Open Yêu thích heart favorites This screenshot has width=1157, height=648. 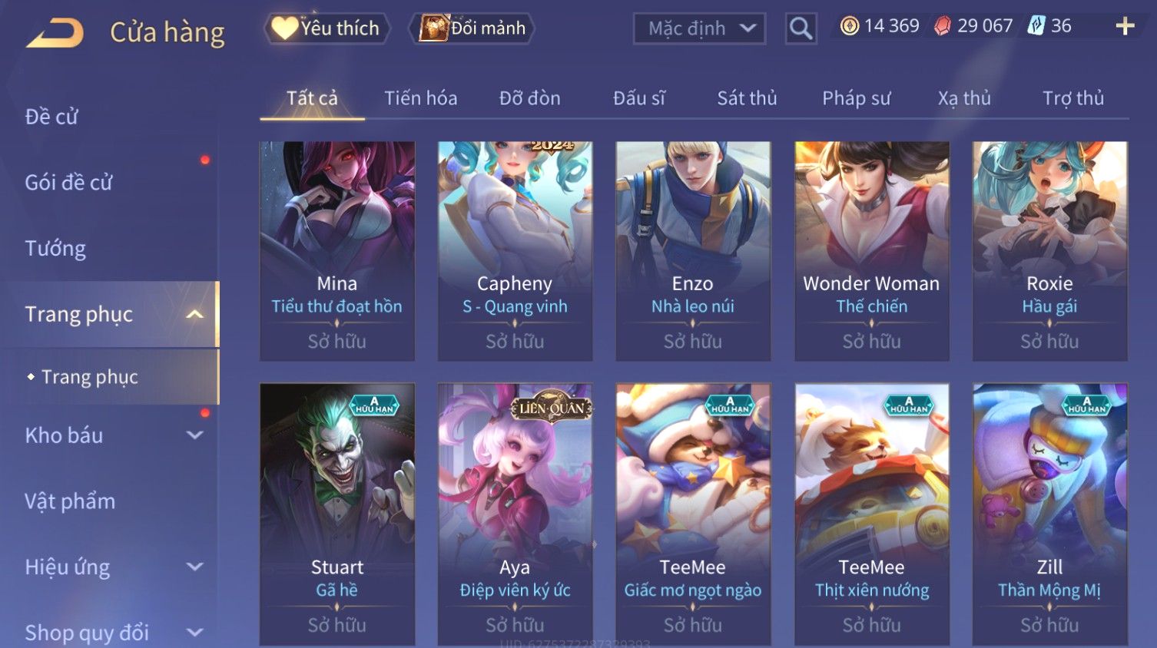click(327, 28)
